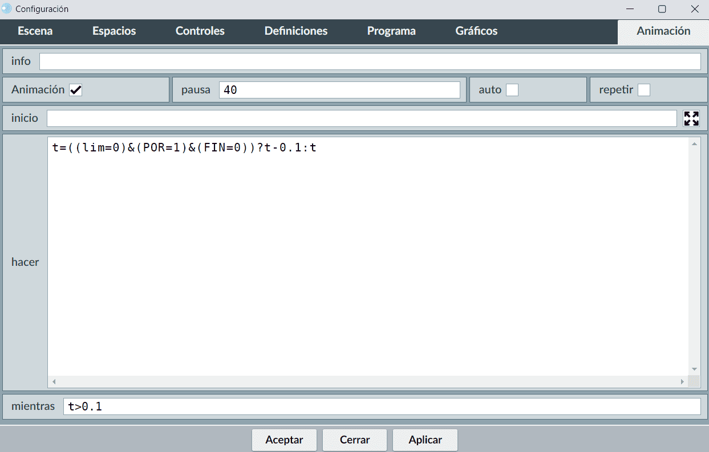Click the app icon in title bar
The image size is (709, 452).
[7, 9]
